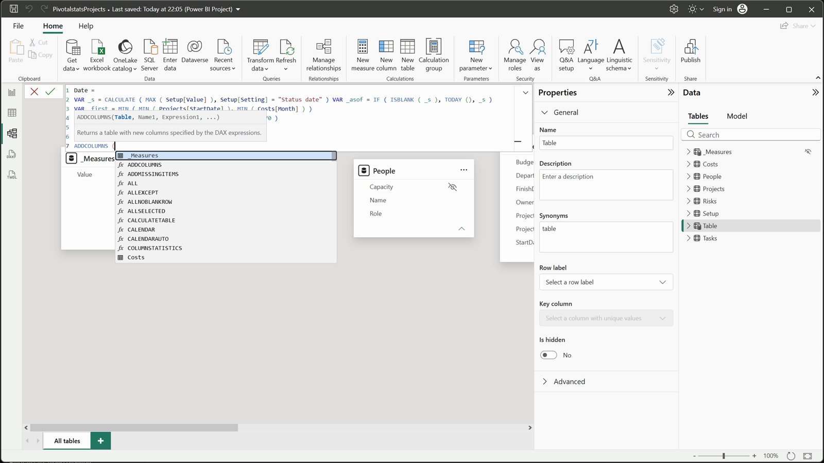Add a new layout tab

point(101,441)
